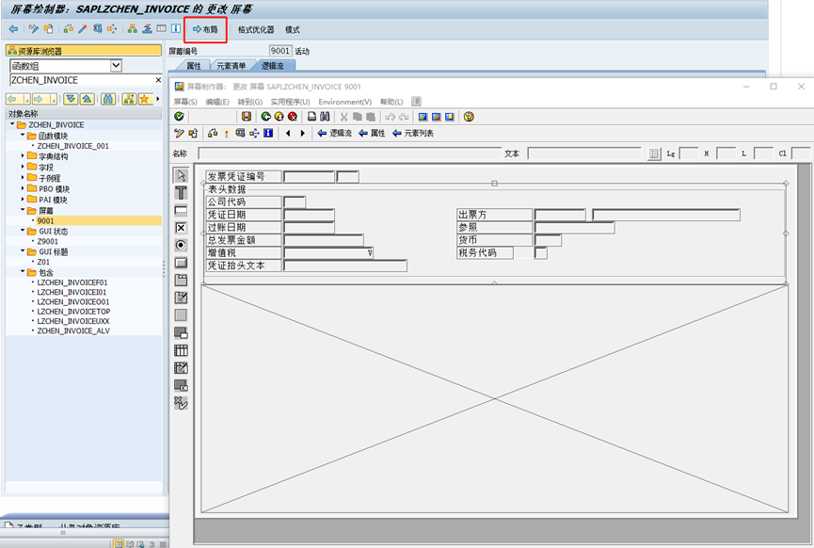Click the back arrow in the main toolbar
Viewport: 814px width, 548px height.
point(12,29)
